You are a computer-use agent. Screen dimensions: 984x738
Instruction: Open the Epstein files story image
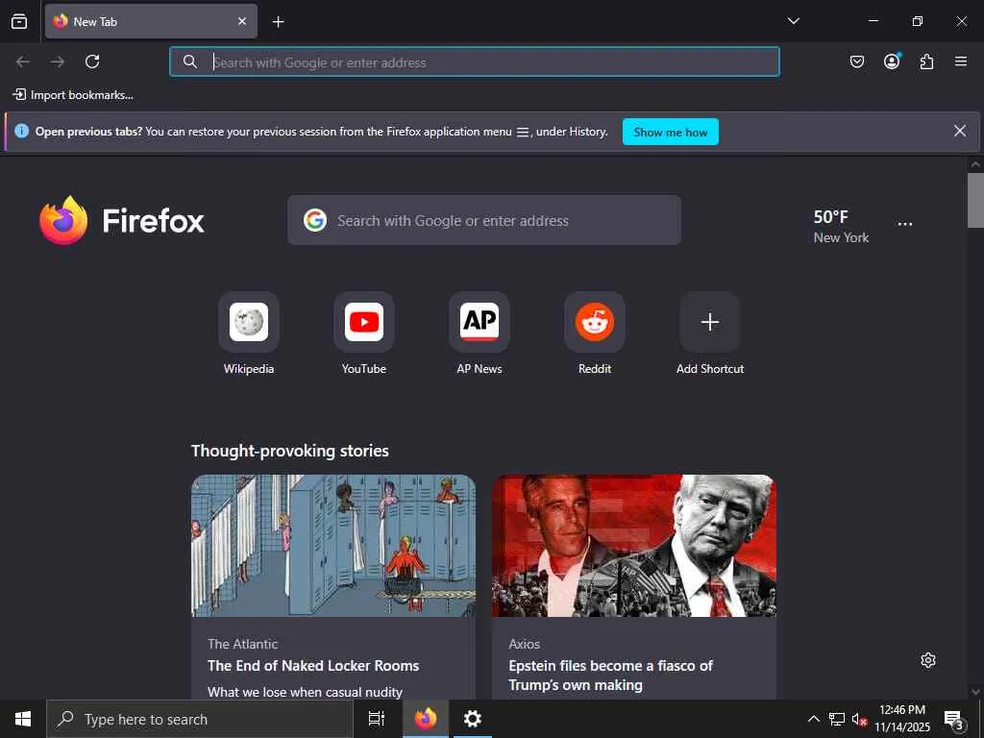click(634, 546)
